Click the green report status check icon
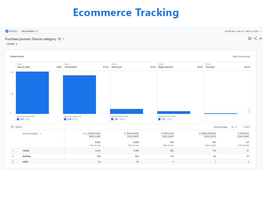263x197 pixels. [x=59, y=39]
